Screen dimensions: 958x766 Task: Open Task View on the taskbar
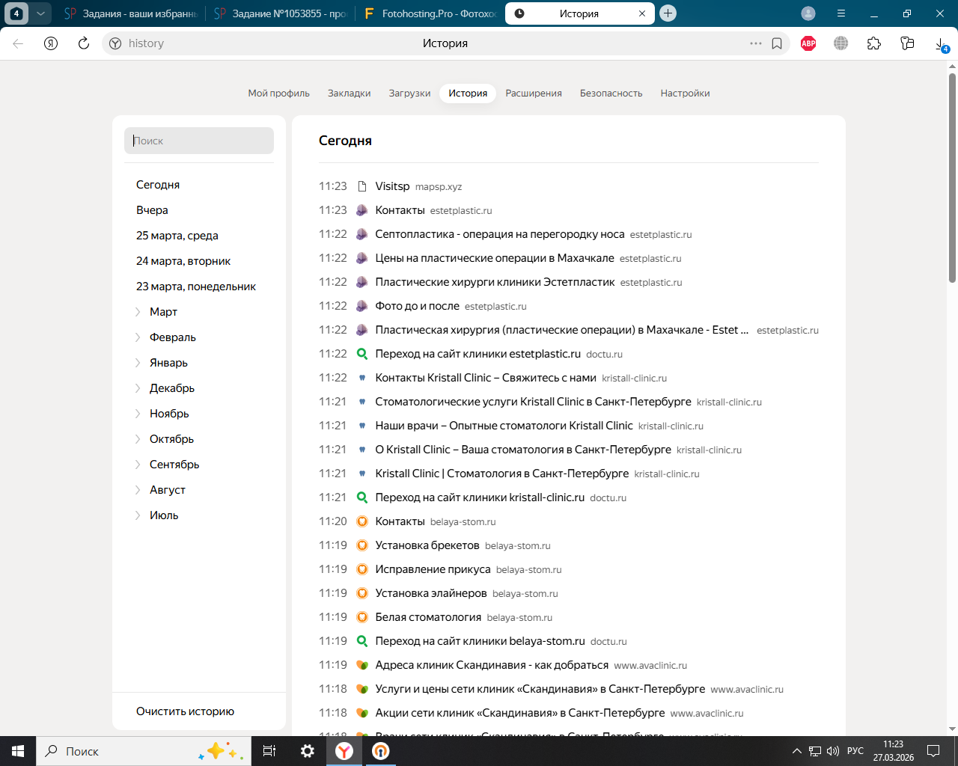269,751
